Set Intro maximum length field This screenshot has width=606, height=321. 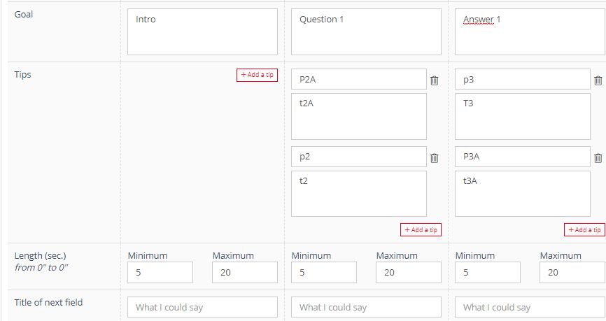(245, 272)
